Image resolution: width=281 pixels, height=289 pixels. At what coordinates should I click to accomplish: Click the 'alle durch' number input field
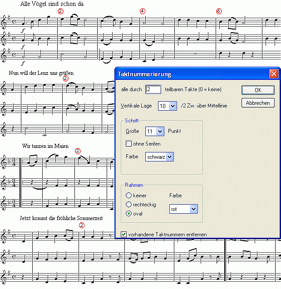153,89
